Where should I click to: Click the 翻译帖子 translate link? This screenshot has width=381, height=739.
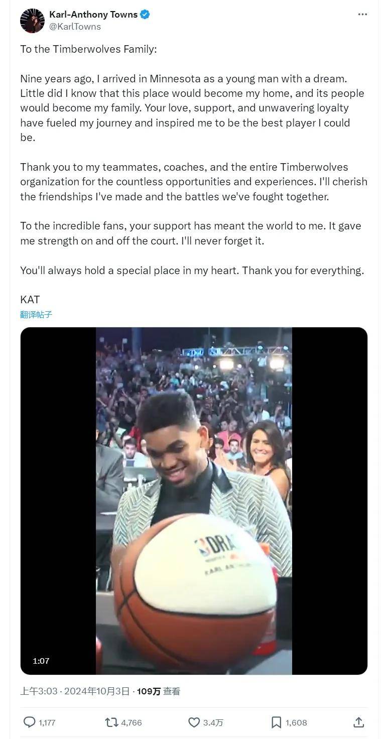pyautogui.click(x=36, y=315)
